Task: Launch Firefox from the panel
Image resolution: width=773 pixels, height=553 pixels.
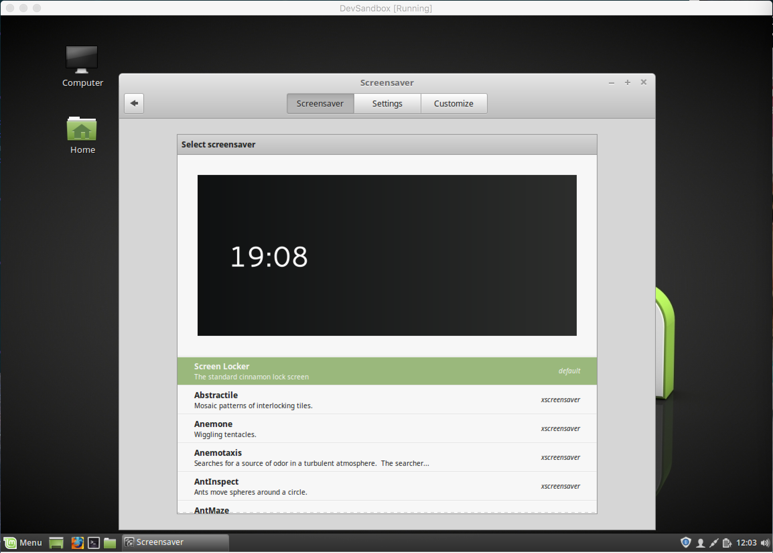Action: [78, 543]
